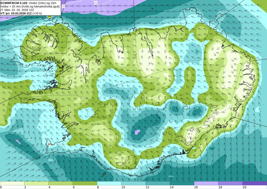Click the 2–4 m/s light green legend swatch

36,183
